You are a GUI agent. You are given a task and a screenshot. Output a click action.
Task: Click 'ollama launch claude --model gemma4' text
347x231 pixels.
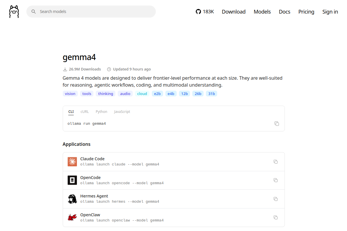[x=120, y=164]
